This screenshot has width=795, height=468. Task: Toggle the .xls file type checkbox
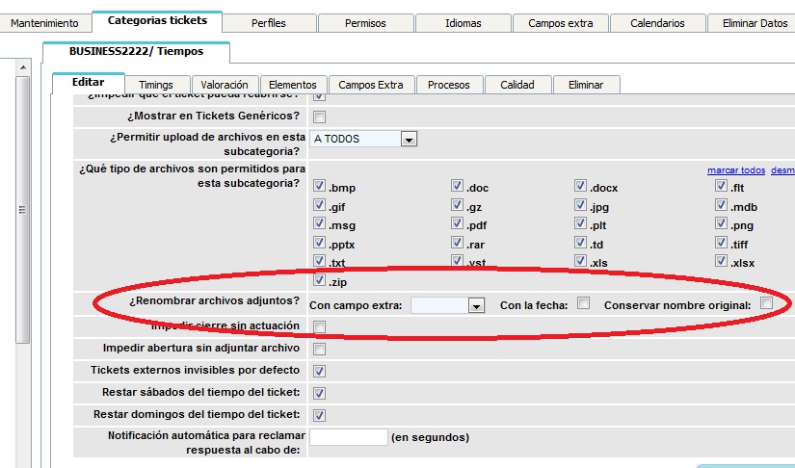point(580,260)
